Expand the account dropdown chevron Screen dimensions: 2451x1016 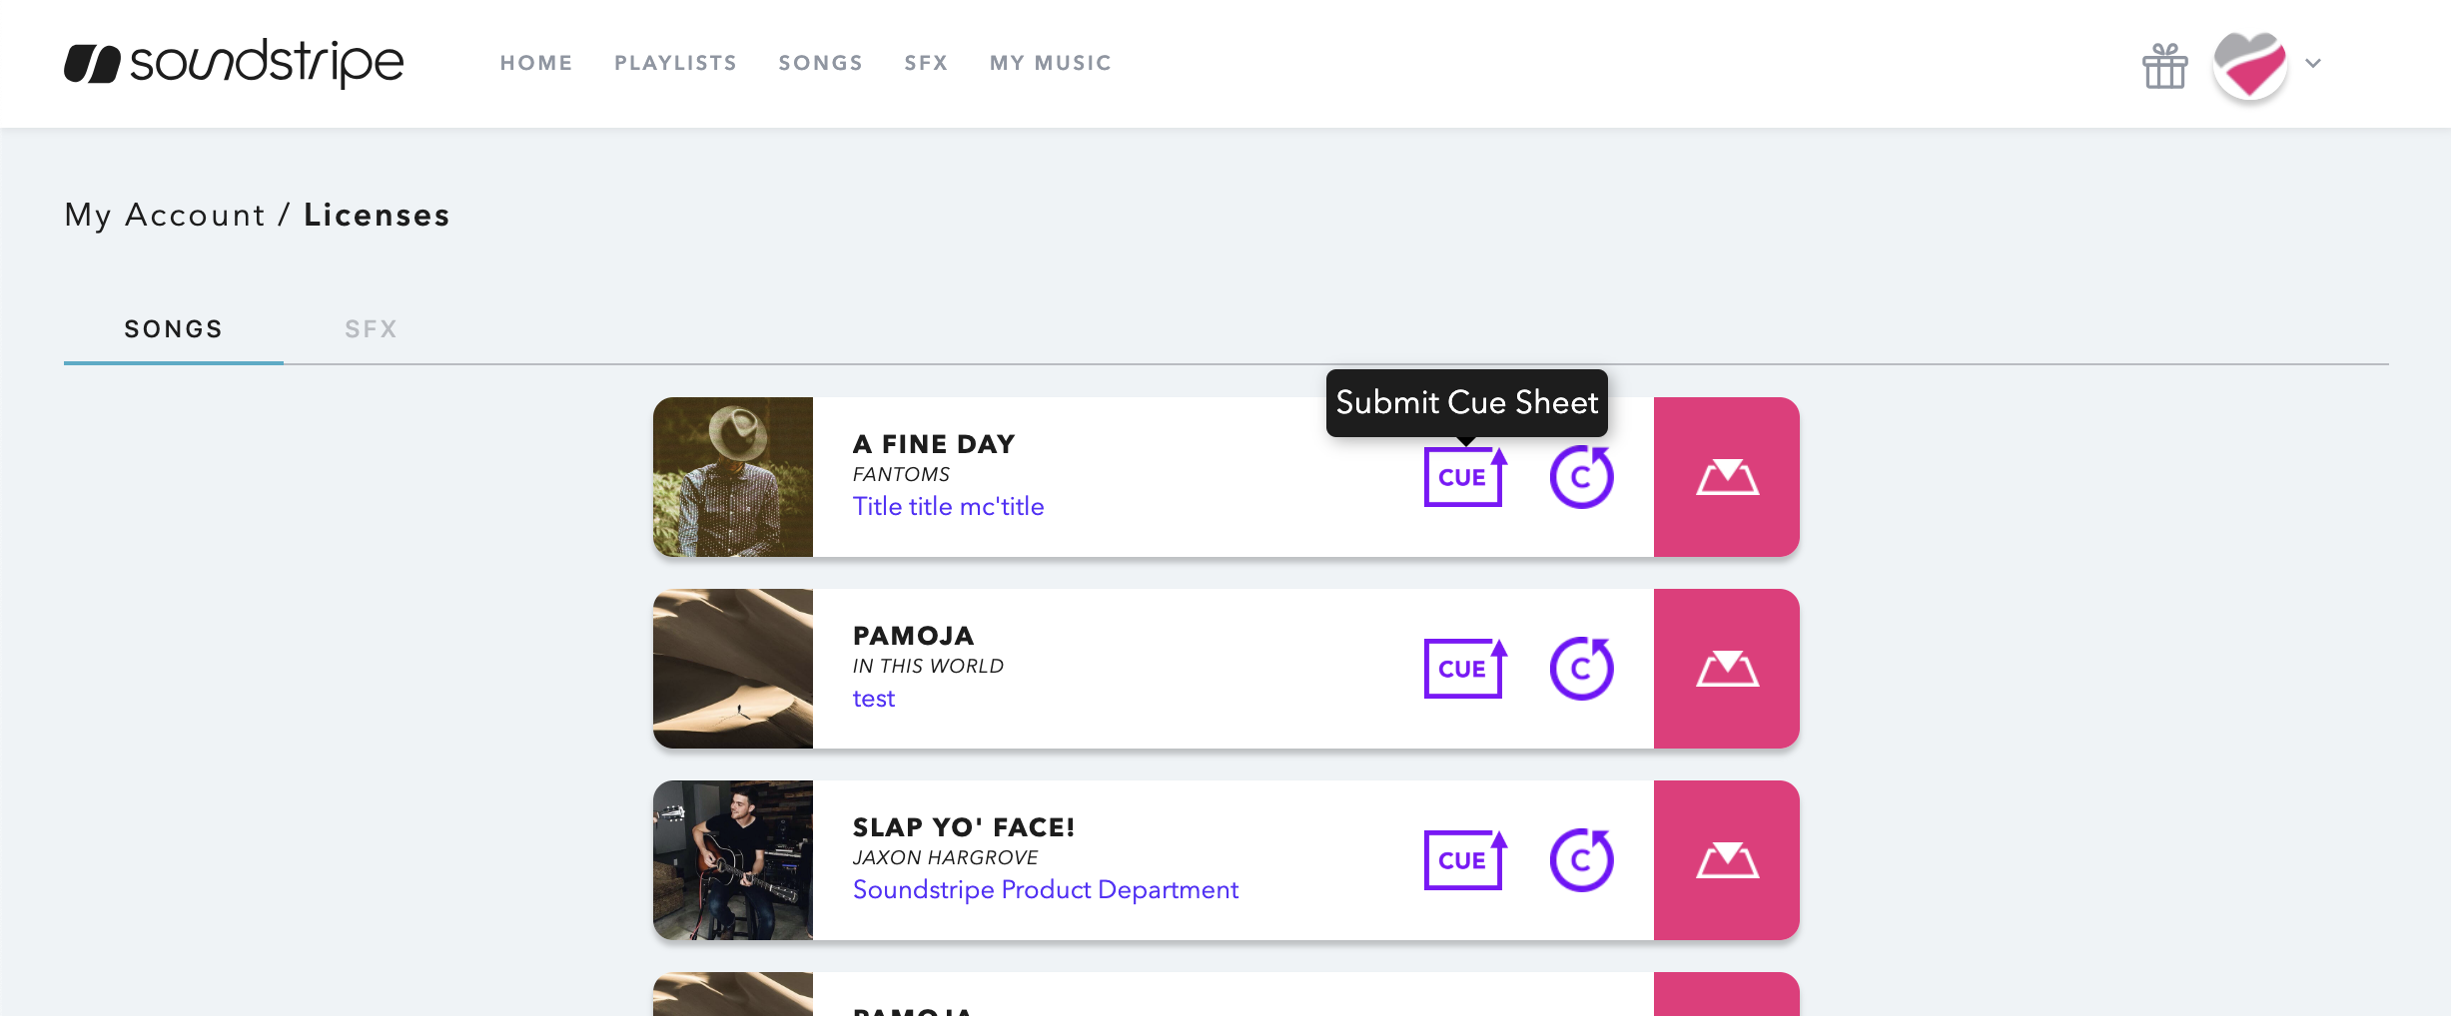[2313, 63]
